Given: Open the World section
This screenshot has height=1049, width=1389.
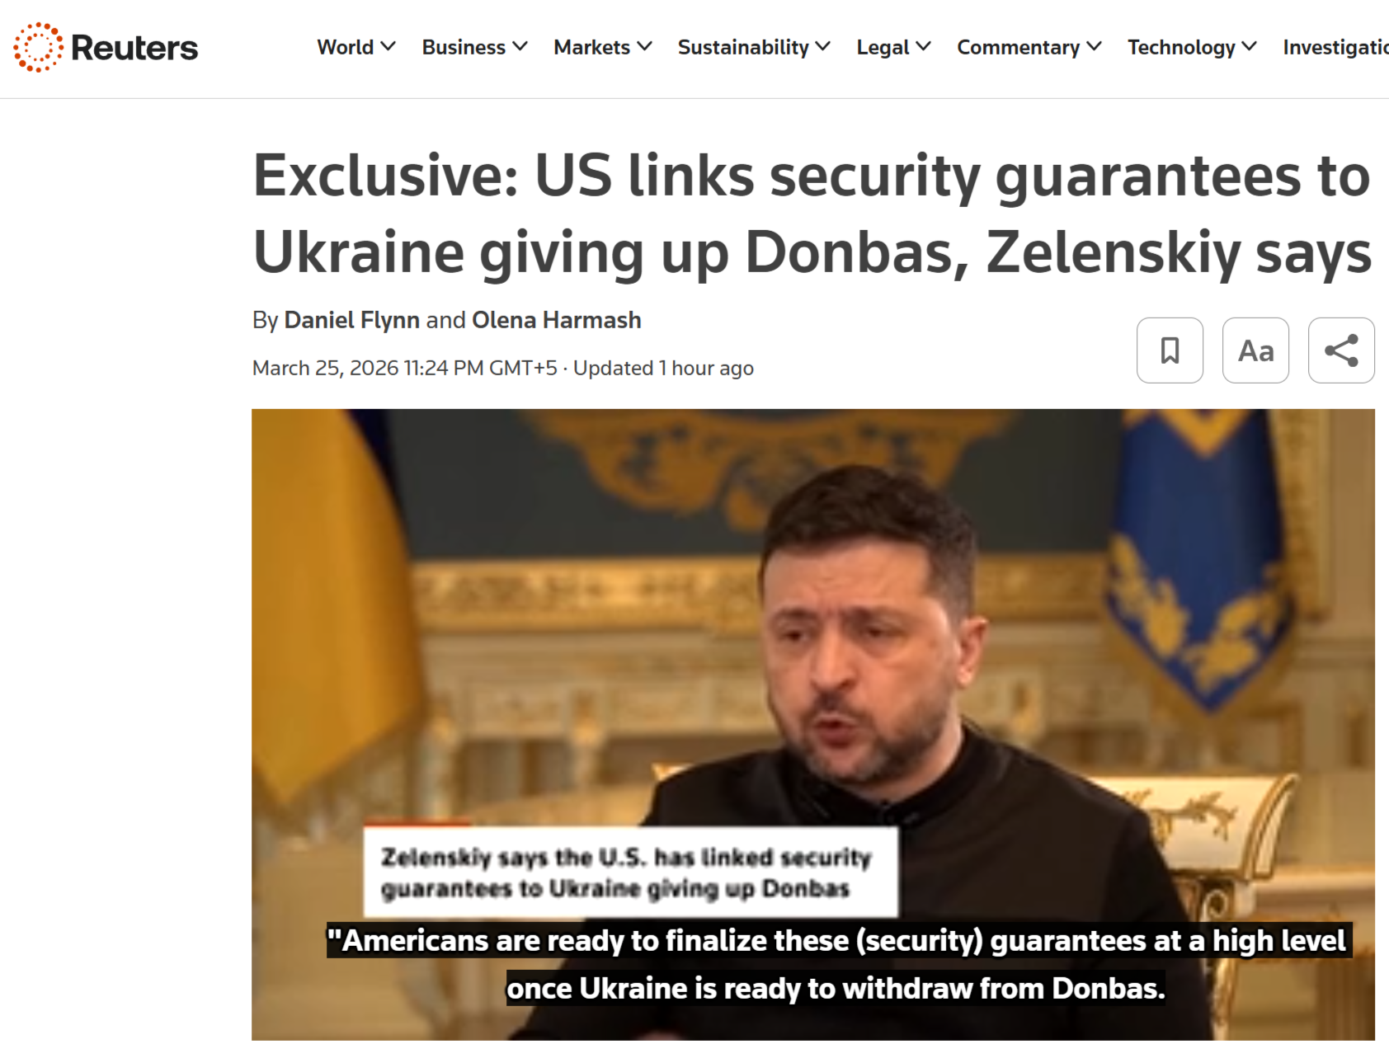Looking at the screenshot, I should [x=346, y=47].
